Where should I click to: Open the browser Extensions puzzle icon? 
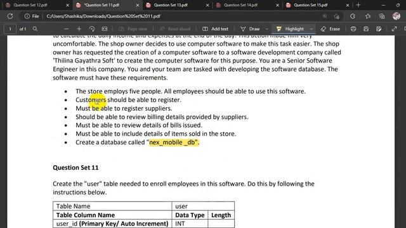353,16
